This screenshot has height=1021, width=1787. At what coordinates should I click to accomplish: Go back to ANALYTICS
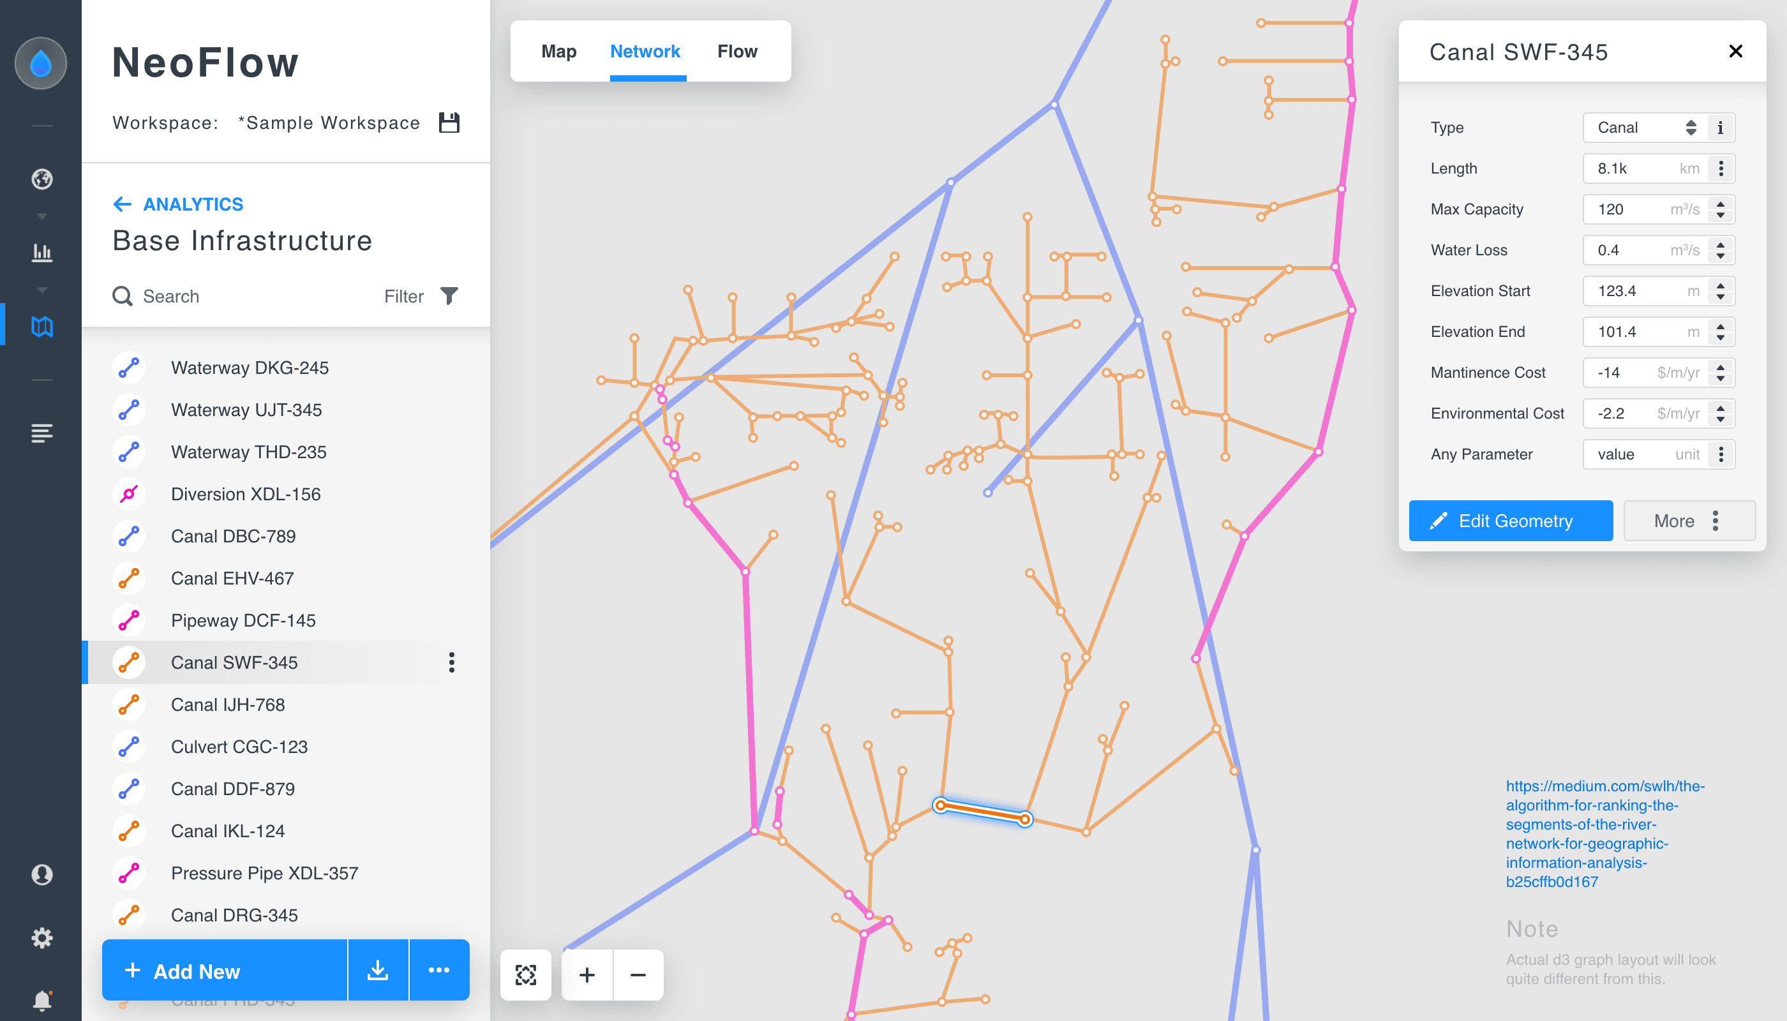point(178,204)
